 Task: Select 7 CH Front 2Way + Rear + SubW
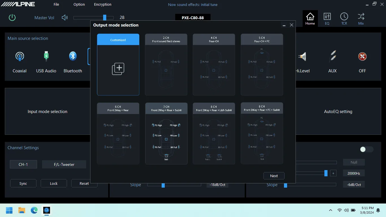click(166, 133)
